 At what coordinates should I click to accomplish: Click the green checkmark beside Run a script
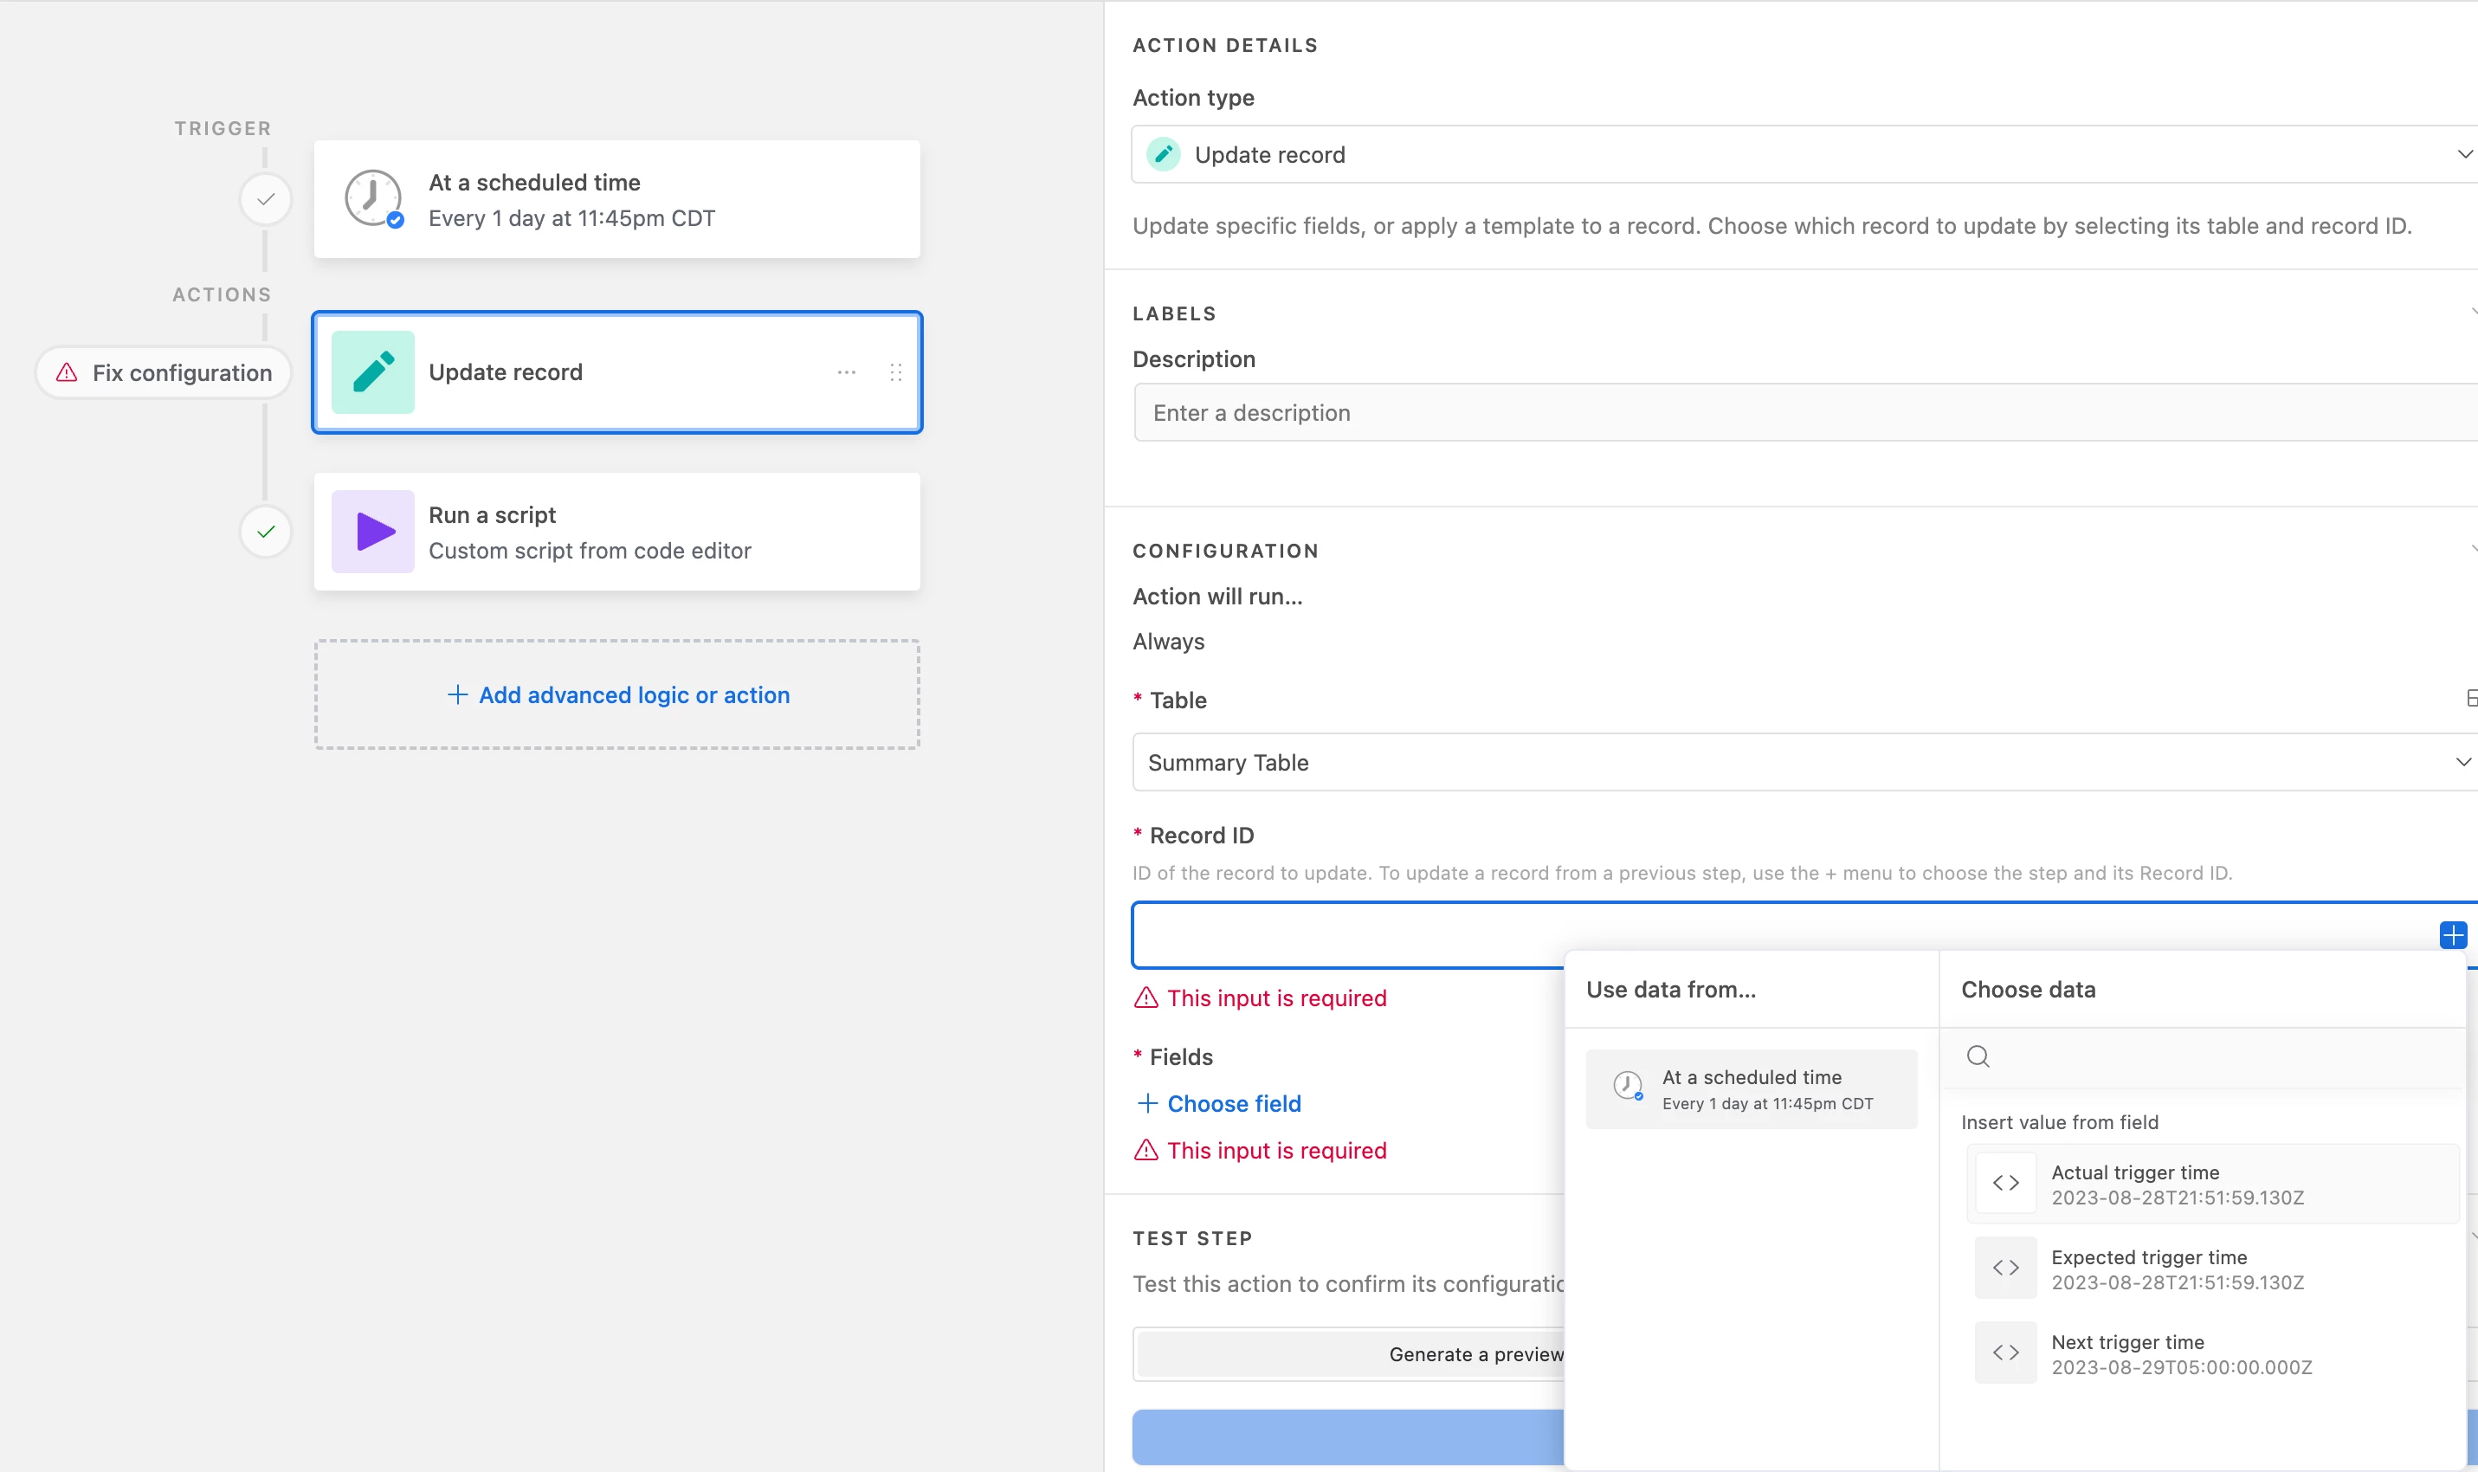(266, 532)
